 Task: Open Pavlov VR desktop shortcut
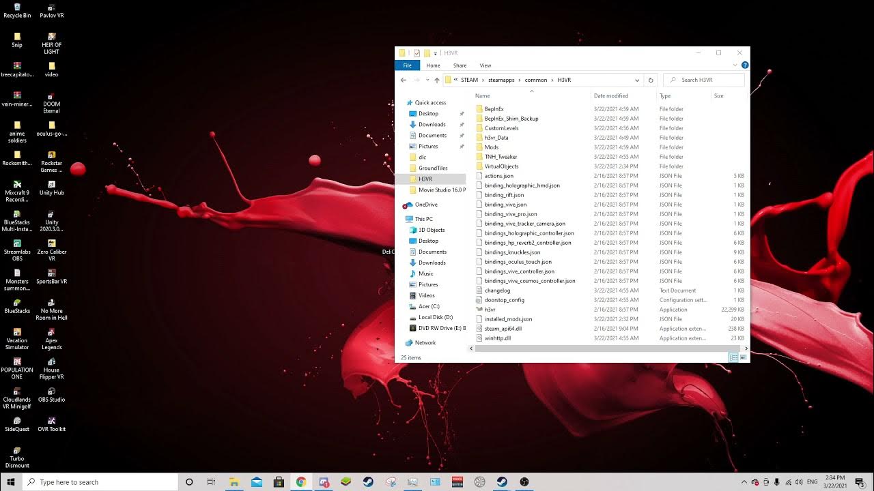click(51, 11)
